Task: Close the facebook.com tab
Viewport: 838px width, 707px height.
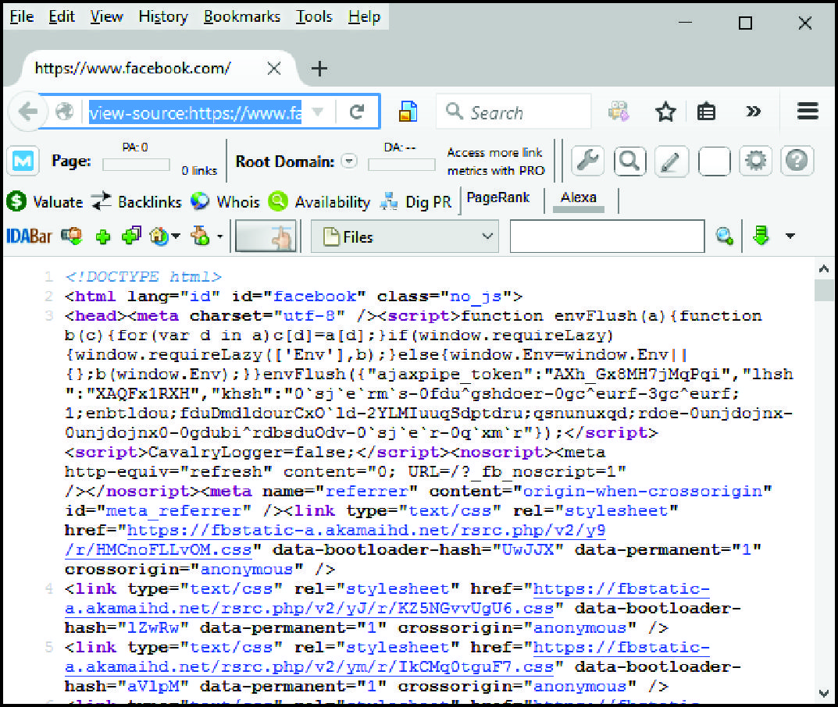Action: tap(274, 69)
